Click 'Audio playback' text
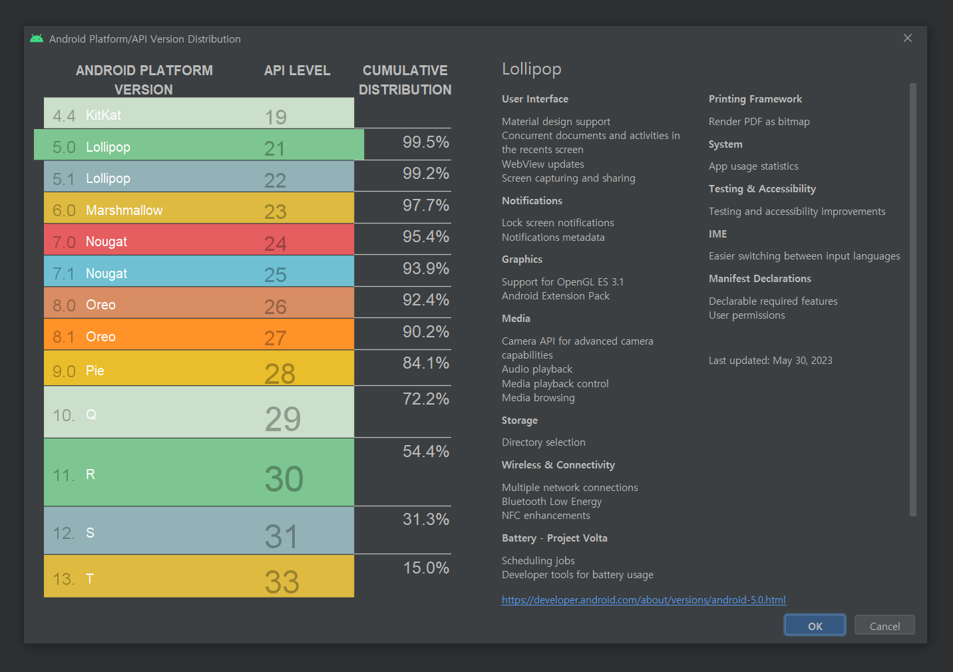This screenshot has height=672, width=953. [537, 369]
